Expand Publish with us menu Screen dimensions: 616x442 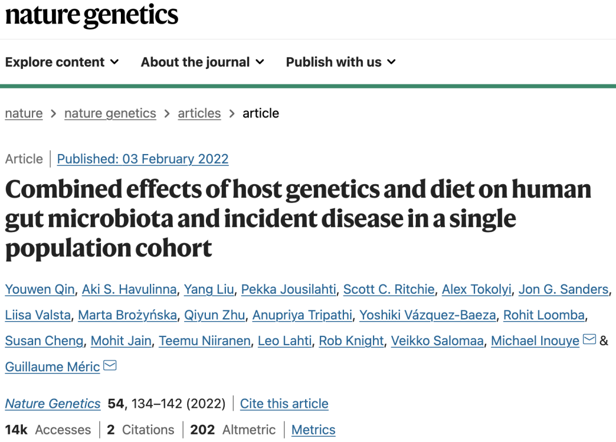coord(341,62)
